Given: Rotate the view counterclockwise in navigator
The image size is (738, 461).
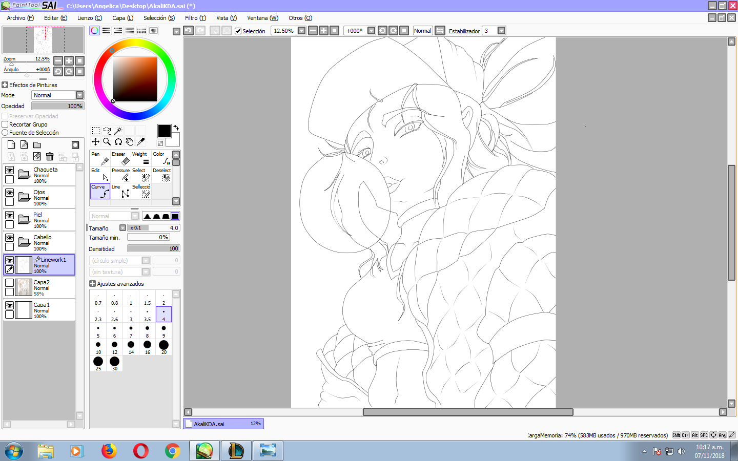Looking at the screenshot, I should (58, 71).
